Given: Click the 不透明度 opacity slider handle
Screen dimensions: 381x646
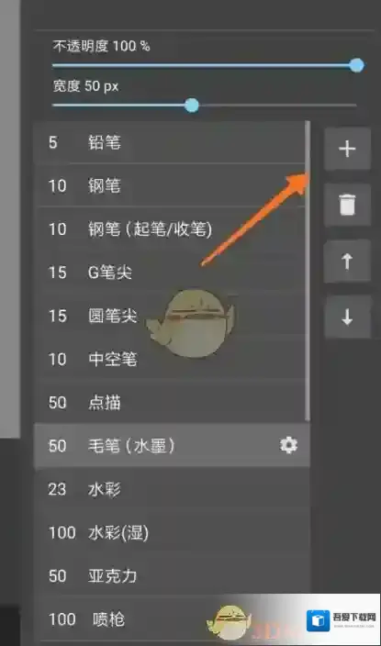Looking at the screenshot, I should pyautogui.click(x=357, y=65).
